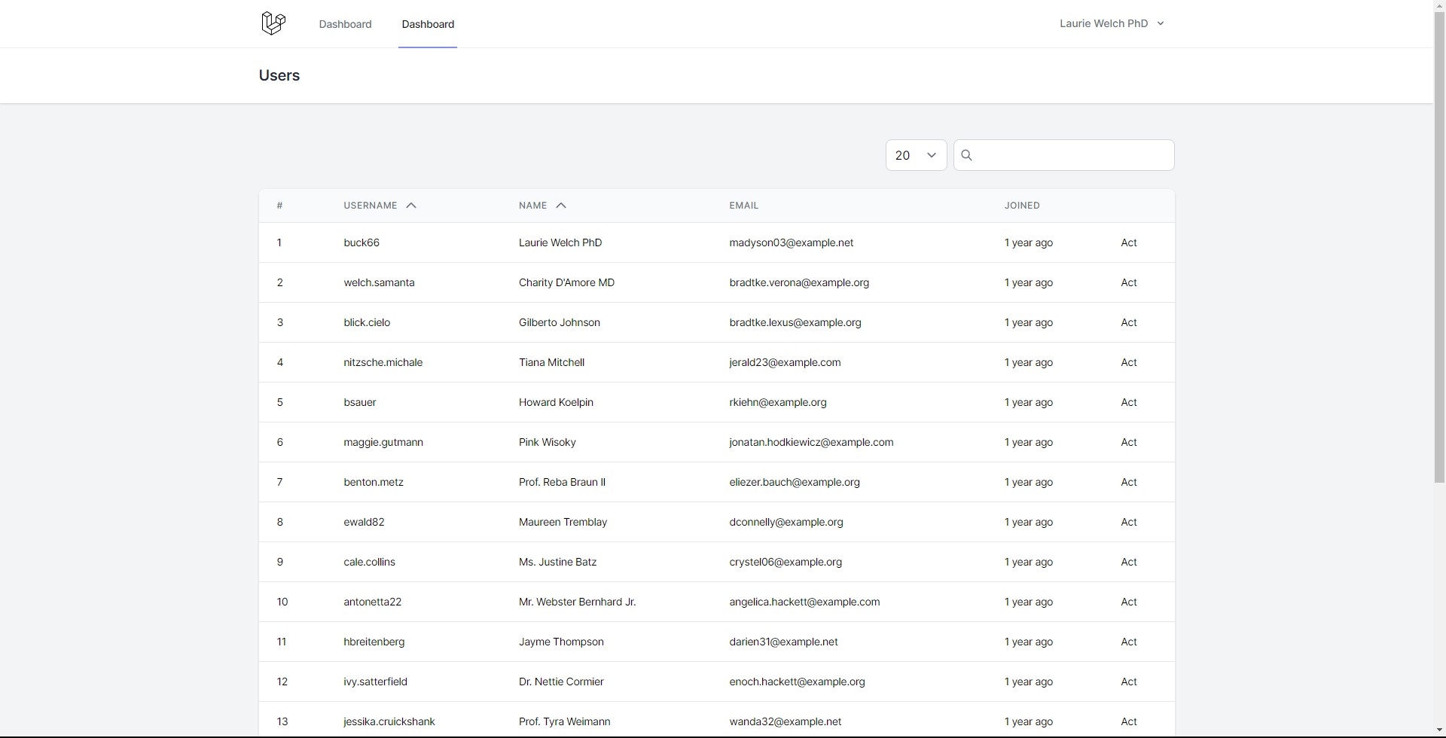Select name Maureen Tremblay
The width and height of the screenshot is (1446, 738).
[x=563, y=522]
